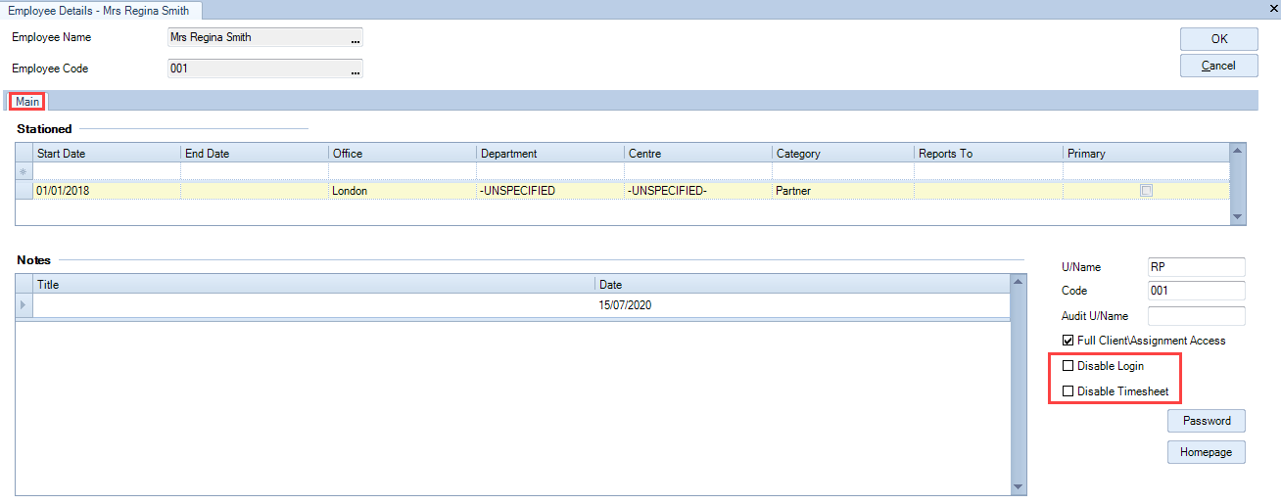Select the London office cell
This screenshot has width=1281, height=504.
[403, 191]
